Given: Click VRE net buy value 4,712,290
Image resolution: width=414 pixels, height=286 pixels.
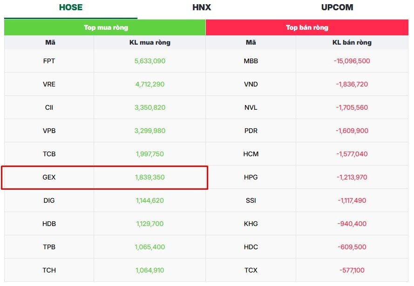Looking at the screenshot, I should pyautogui.click(x=149, y=84).
